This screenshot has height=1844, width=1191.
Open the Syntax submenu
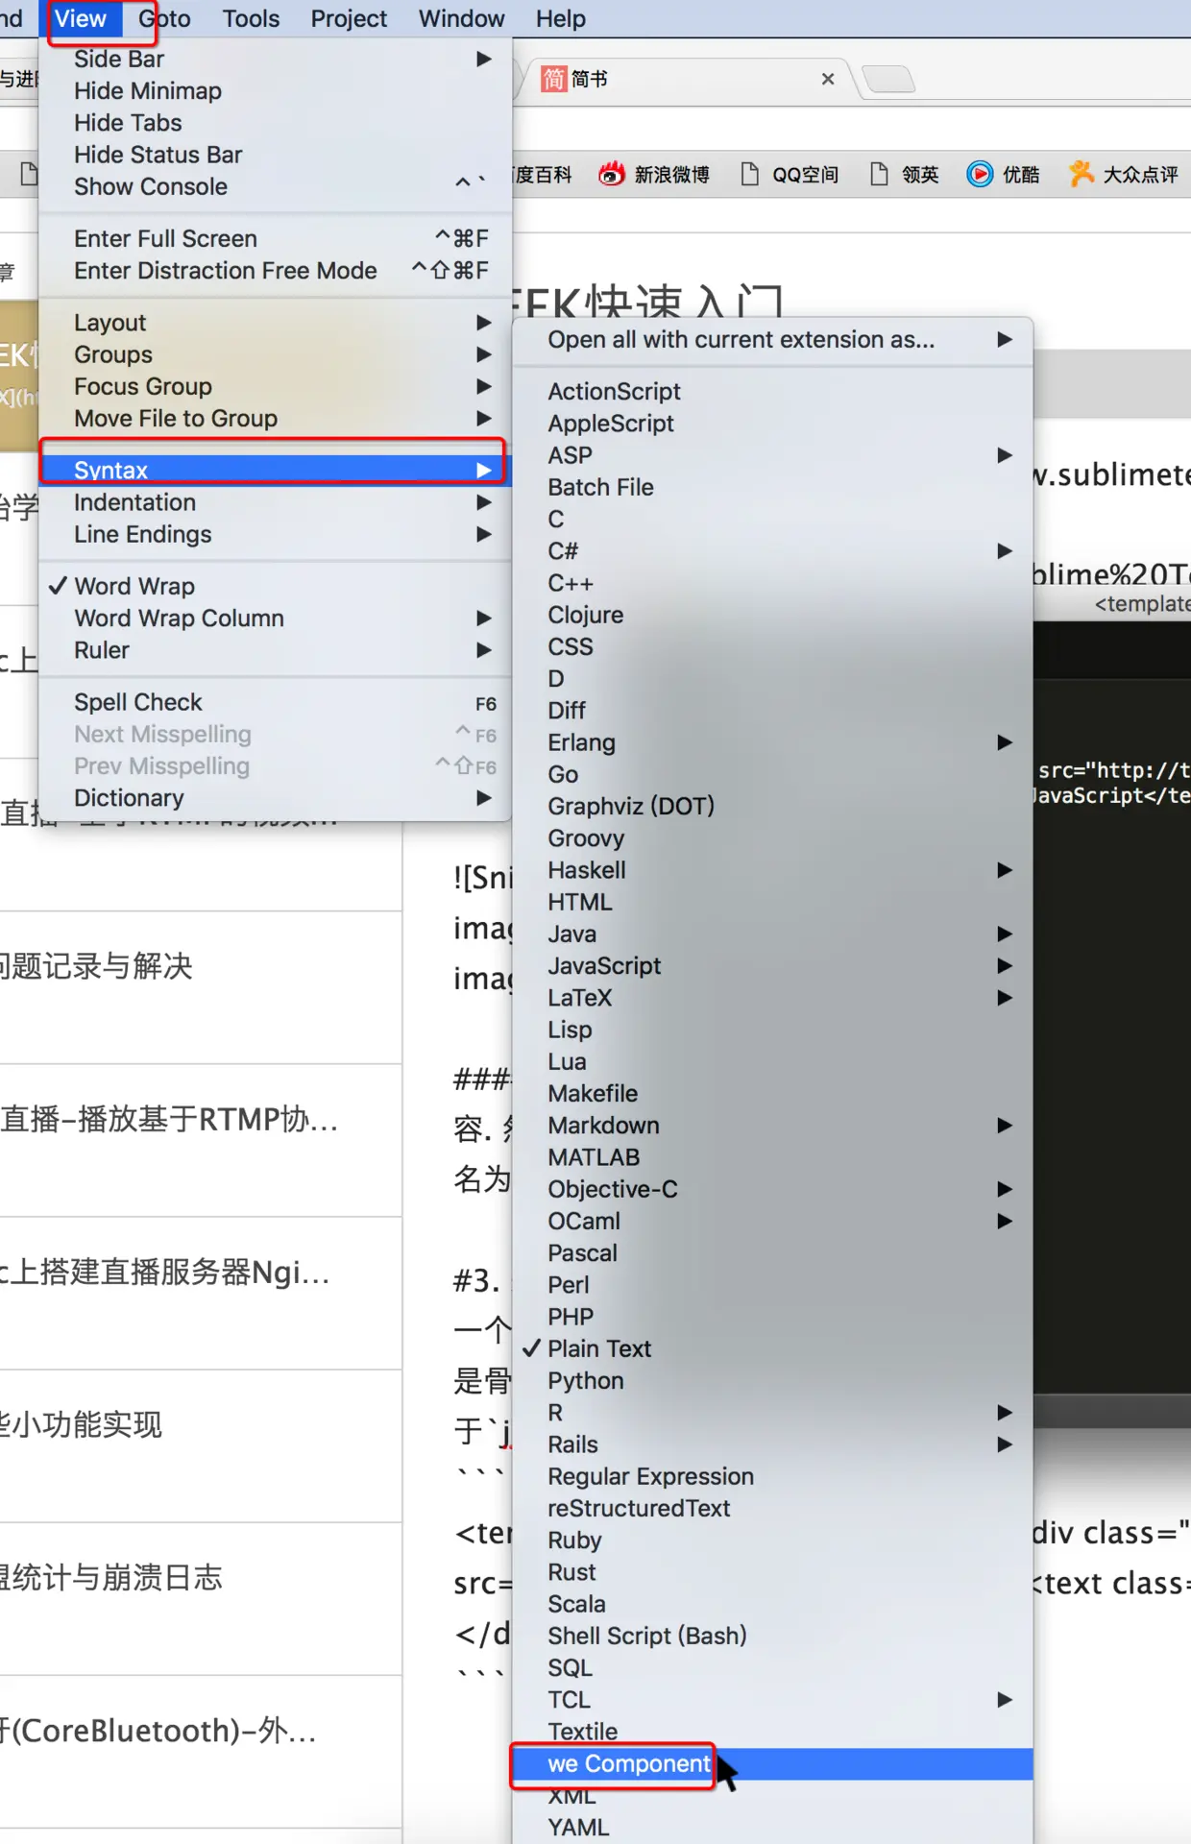(275, 470)
